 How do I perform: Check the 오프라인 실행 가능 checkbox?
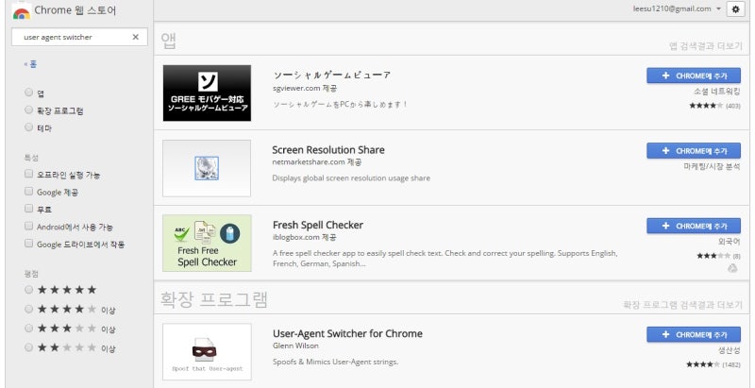pyautogui.click(x=29, y=175)
